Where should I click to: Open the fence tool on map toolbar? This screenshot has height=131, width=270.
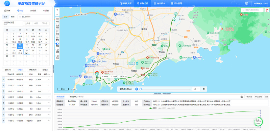(x=57, y=38)
